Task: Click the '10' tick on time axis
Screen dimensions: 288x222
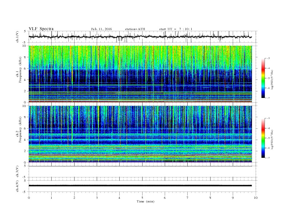Action: (x=256, y=198)
